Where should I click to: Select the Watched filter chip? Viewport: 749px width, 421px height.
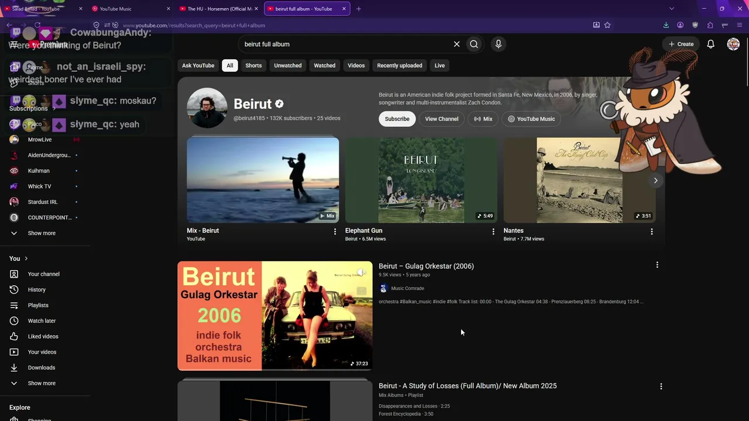point(324,65)
